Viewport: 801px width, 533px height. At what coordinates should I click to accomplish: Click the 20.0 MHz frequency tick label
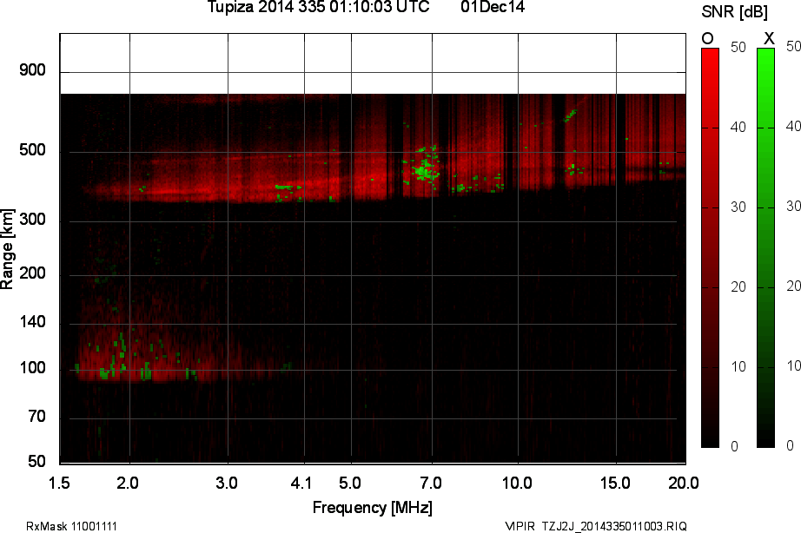tap(670, 482)
